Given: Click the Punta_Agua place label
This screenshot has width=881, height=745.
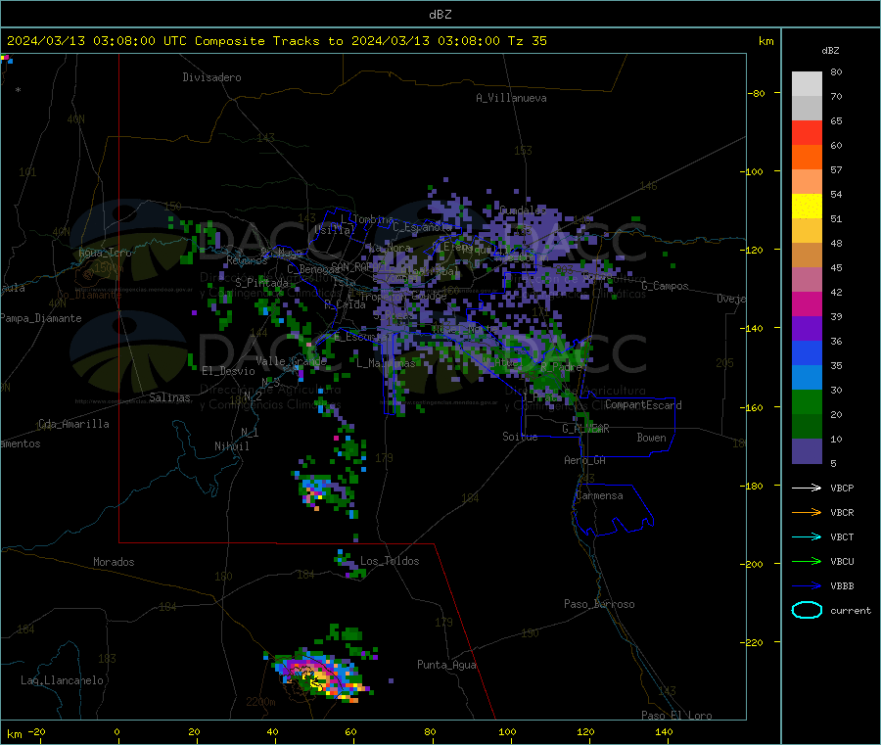Looking at the screenshot, I should (446, 665).
